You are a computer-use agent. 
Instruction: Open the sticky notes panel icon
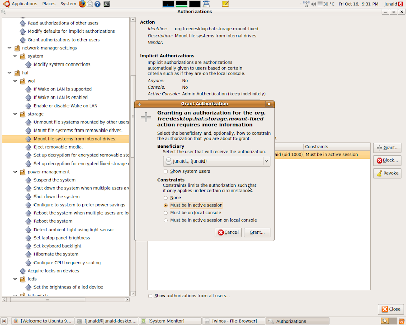point(225,4)
